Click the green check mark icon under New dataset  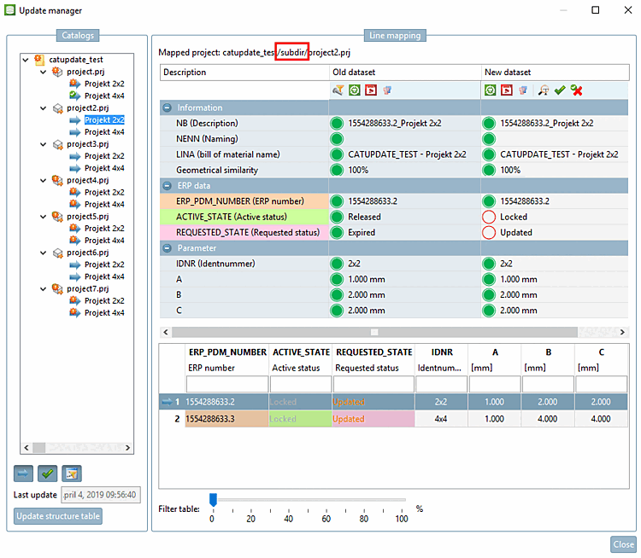(559, 90)
